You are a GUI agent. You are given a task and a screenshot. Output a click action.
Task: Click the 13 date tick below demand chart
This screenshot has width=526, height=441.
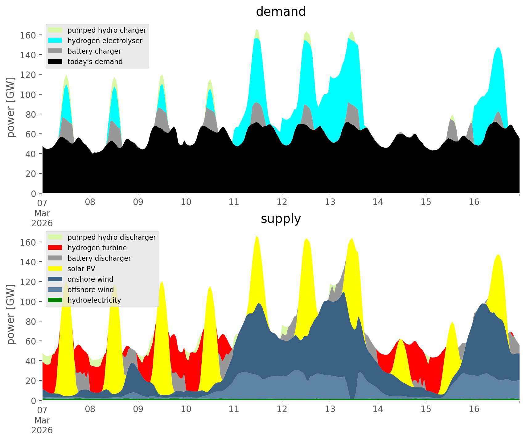[x=330, y=202]
